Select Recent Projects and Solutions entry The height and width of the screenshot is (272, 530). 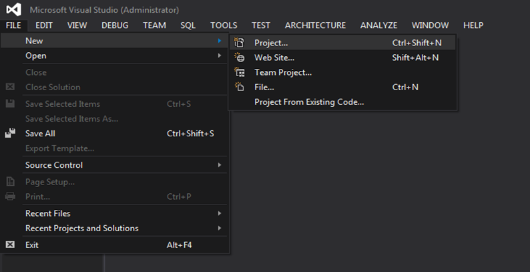click(114, 228)
